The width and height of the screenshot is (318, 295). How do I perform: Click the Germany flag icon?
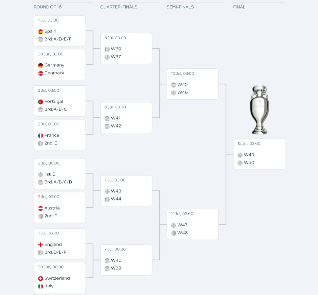[41, 65]
